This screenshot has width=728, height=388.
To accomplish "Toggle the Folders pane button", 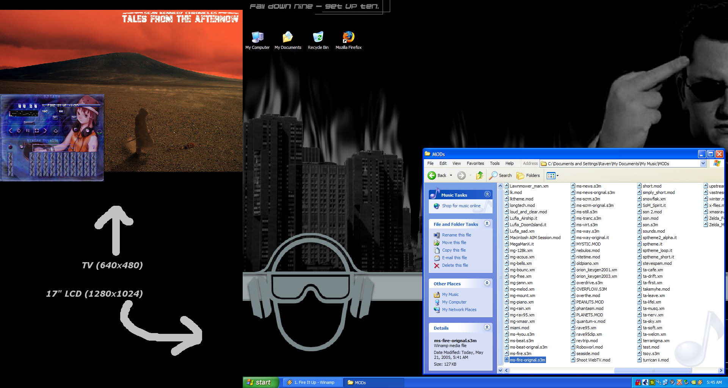I will click(528, 175).
